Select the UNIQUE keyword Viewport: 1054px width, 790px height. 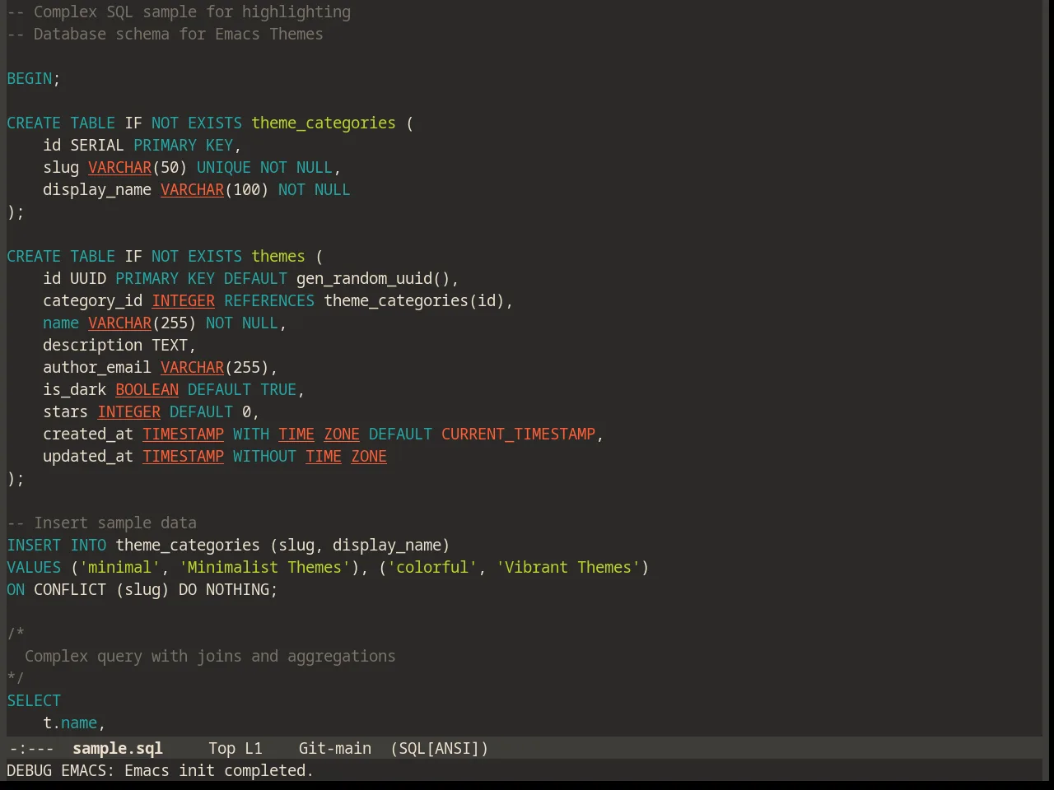click(x=224, y=167)
